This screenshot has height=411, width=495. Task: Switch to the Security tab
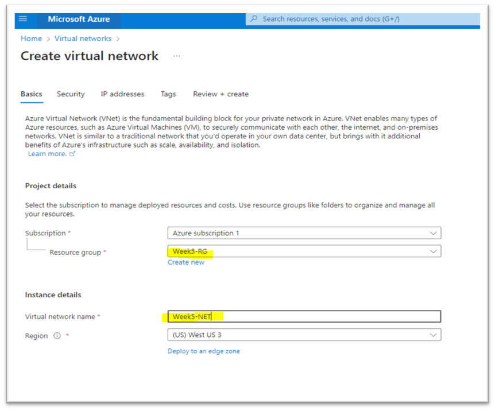tap(71, 94)
